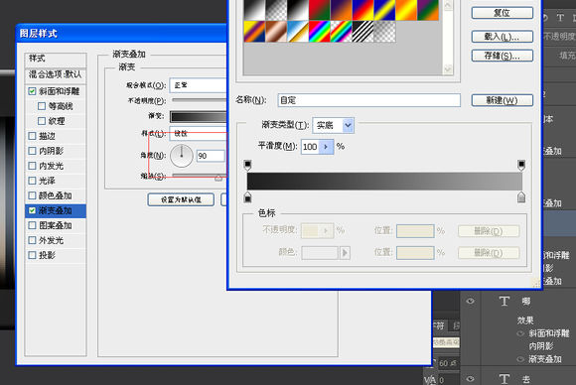Enable the 等高线 checkbox
Screen dimensions: 576x385
click(42, 106)
